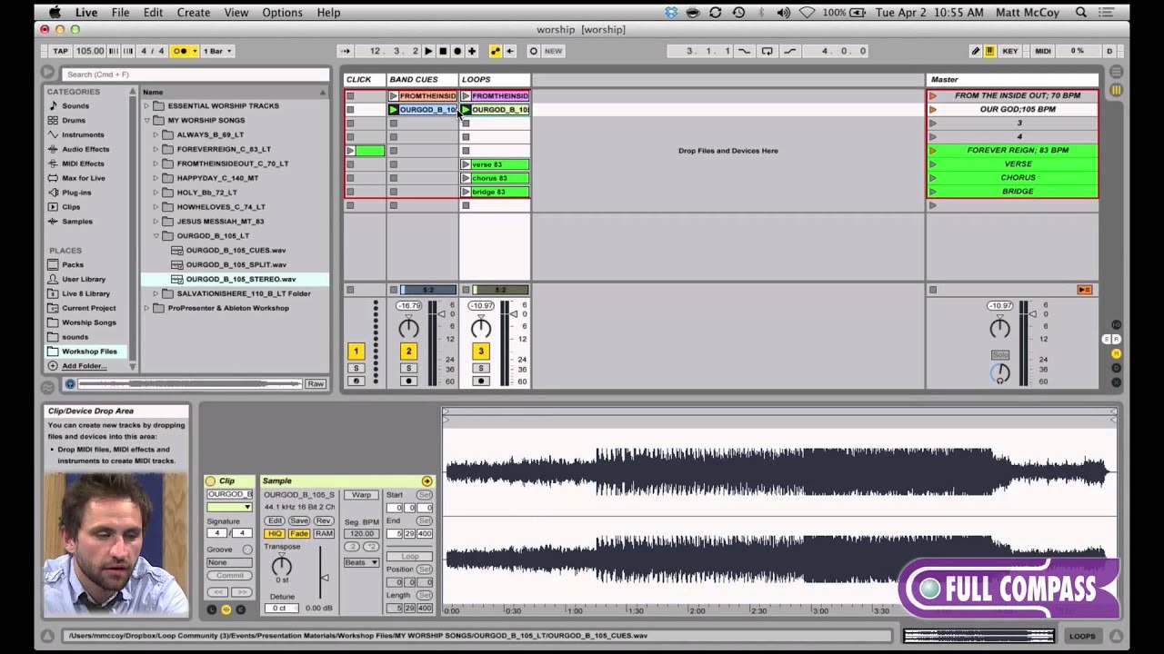Launch FOREVER REIGN; 83 BPM scene
The height and width of the screenshot is (654, 1164).
[933, 151]
